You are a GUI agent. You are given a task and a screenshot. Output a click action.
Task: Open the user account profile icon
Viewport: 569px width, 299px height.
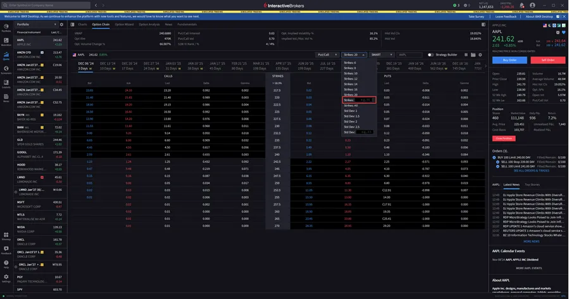[532, 6]
